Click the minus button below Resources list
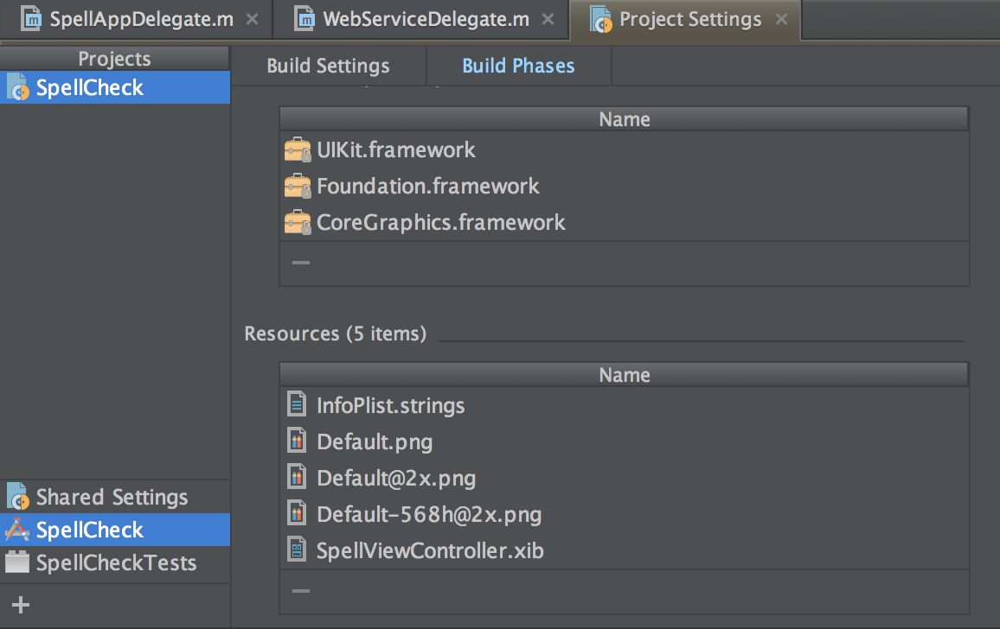The width and height of the screenshot is (1000, 629). 299,590
